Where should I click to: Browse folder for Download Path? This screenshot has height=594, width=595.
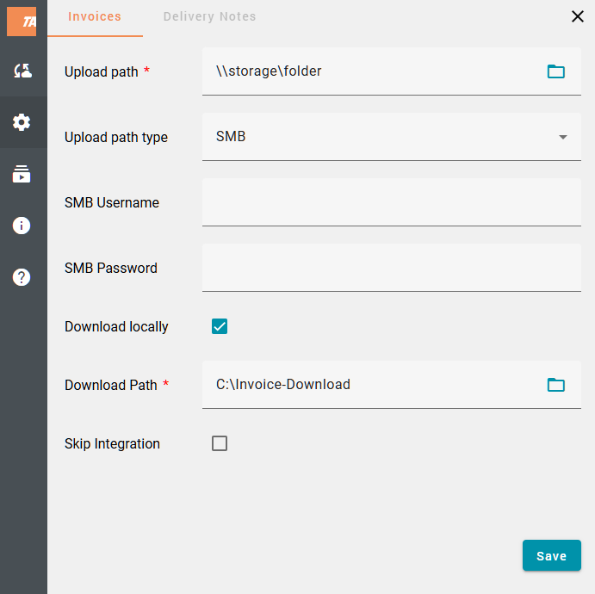pos(556,385)
